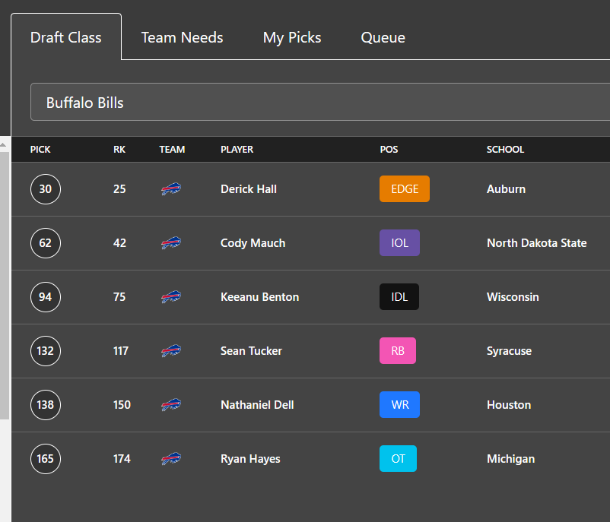Click the pink RB position tag
Viewport: 610px width, 522px height.
398,350
